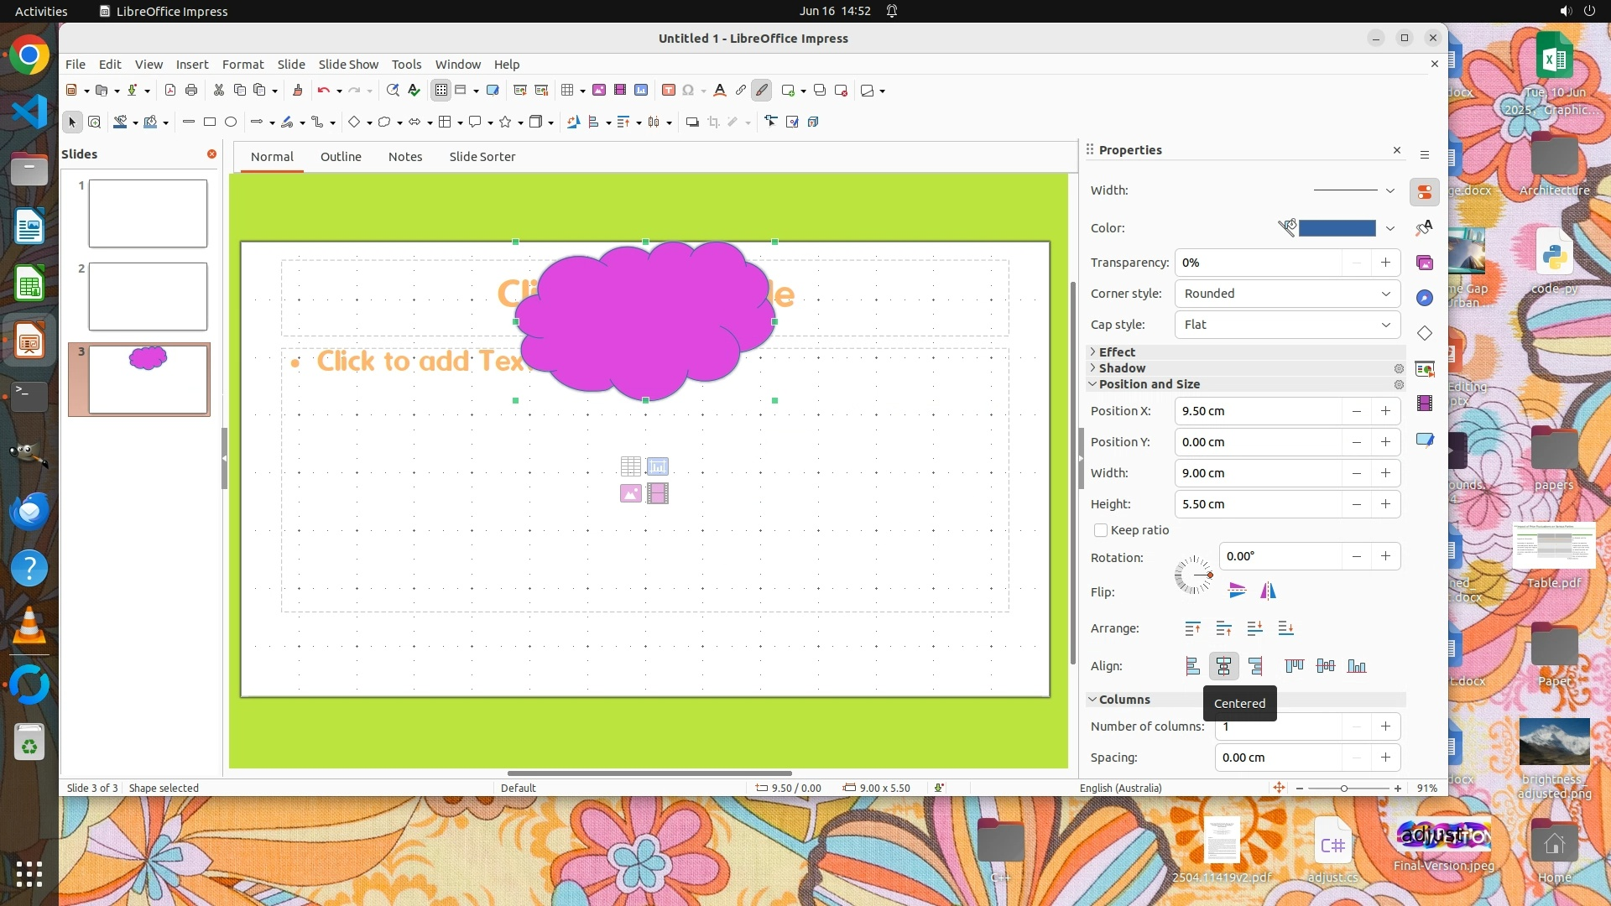Expand the Shadow section
Viewport: 1611px width, 906px height.
pyautogui.click(x=1121, y=368)
